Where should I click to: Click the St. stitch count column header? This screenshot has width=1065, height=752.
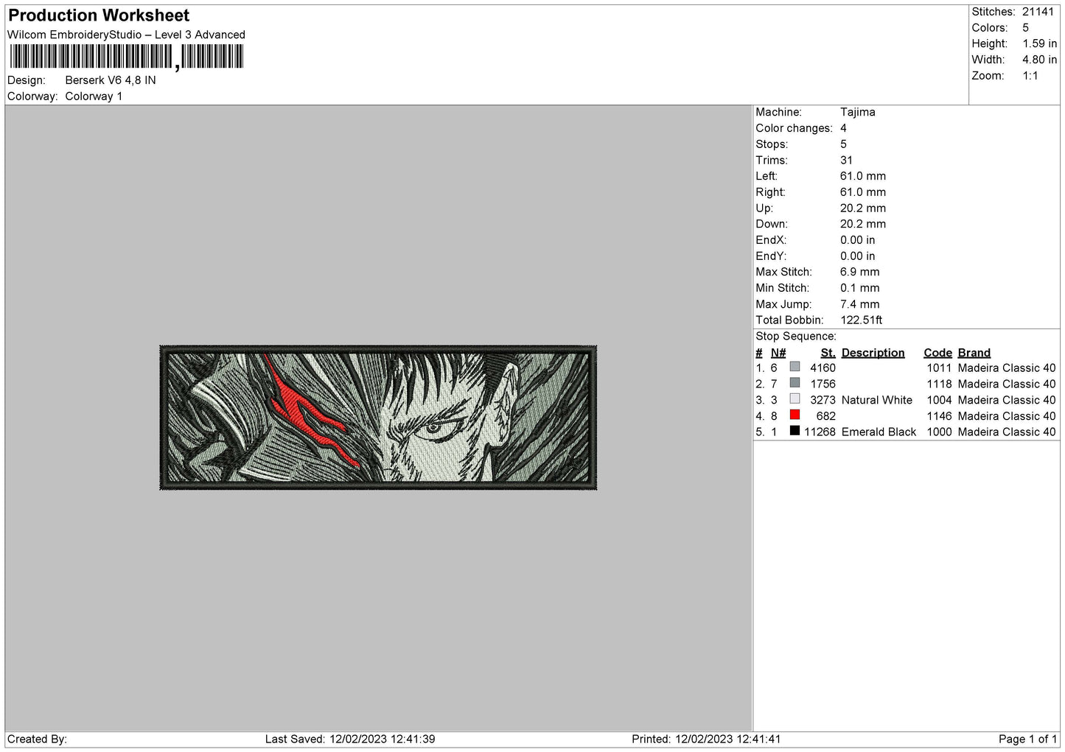click(x=828, y=353)
